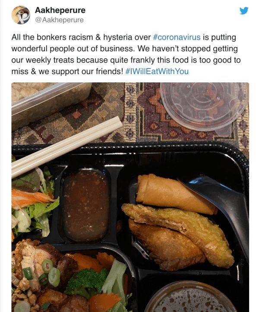Click the brown dipping sauce compartment
259x312 pixels.
click(x=86, y=205)
